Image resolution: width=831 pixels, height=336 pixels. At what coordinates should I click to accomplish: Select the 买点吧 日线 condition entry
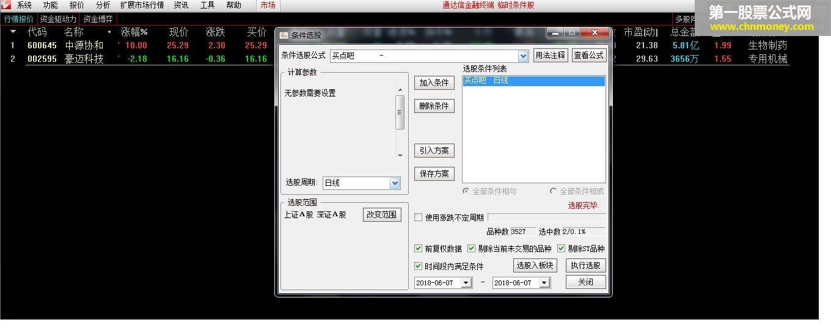[x=533, y=81]
